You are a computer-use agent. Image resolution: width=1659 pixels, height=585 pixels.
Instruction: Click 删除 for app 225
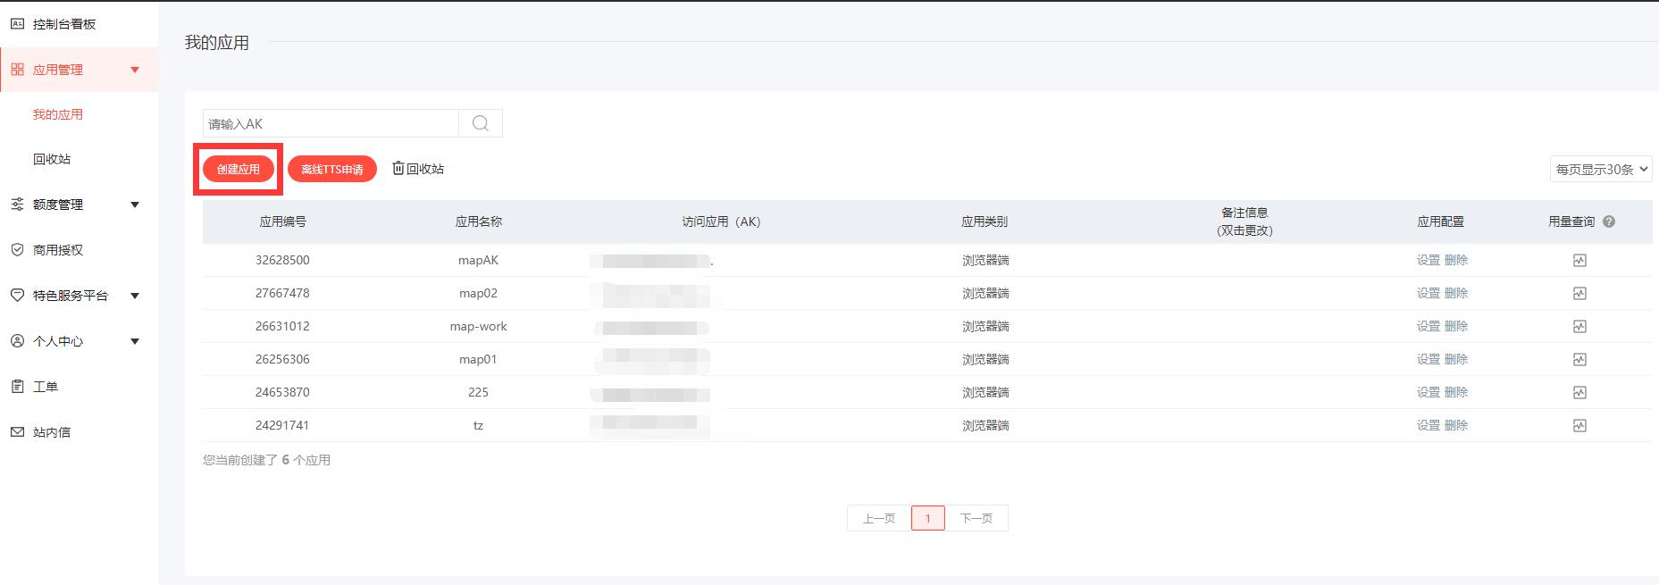1456,392
